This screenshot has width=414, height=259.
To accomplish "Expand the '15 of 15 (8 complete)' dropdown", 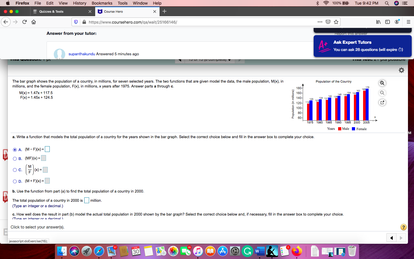I will (x=229, y=59).
